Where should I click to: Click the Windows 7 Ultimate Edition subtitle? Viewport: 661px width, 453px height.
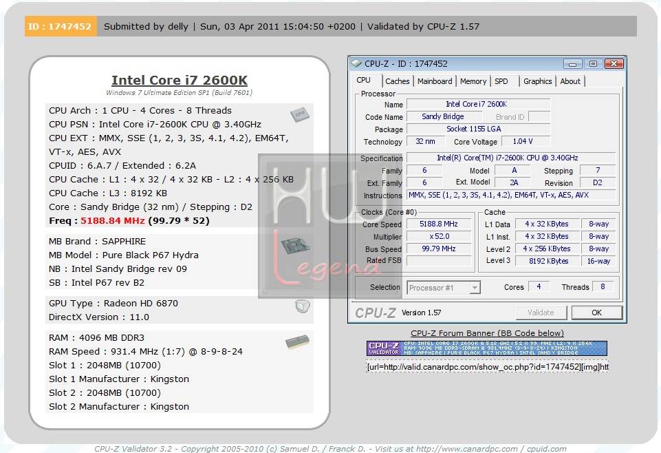(179, 92)
